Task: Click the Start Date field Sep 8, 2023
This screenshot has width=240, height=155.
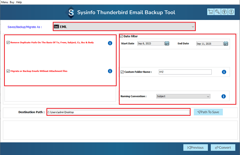Action: click(151, 43)
